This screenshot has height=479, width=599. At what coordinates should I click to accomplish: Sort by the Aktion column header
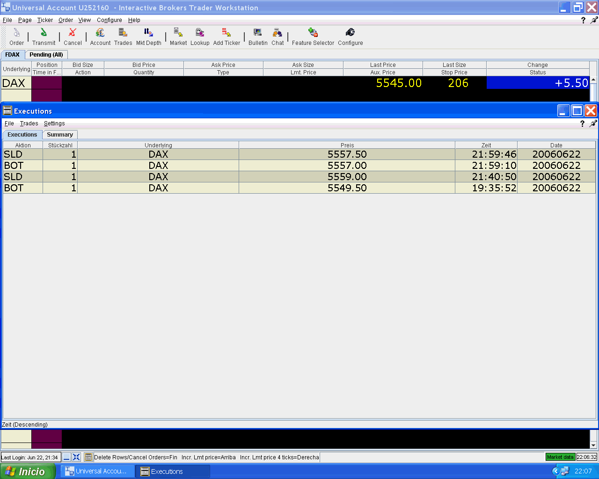(x=23, y=145)
